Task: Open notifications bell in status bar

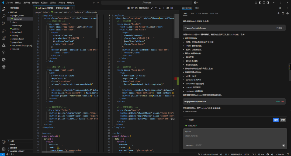Action: pyautogui.click(x=288, y=154)
